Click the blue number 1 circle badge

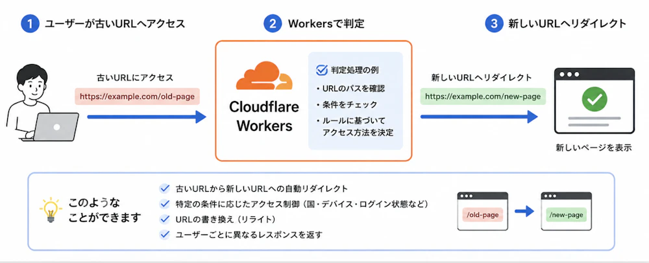[x=29, y=24]
